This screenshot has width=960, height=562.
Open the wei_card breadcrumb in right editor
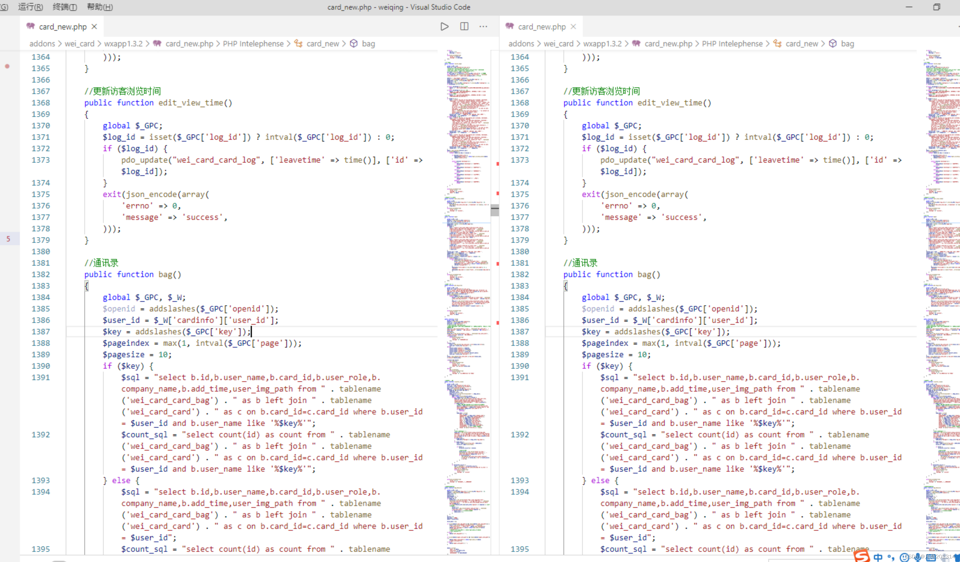[x=558, y=44]
